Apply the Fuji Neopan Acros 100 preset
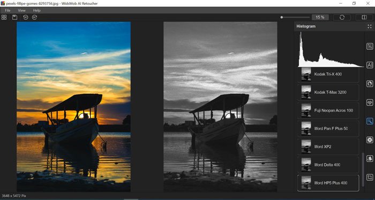The width and height of the screenshot is (375, 200). [x=328, y=110]
